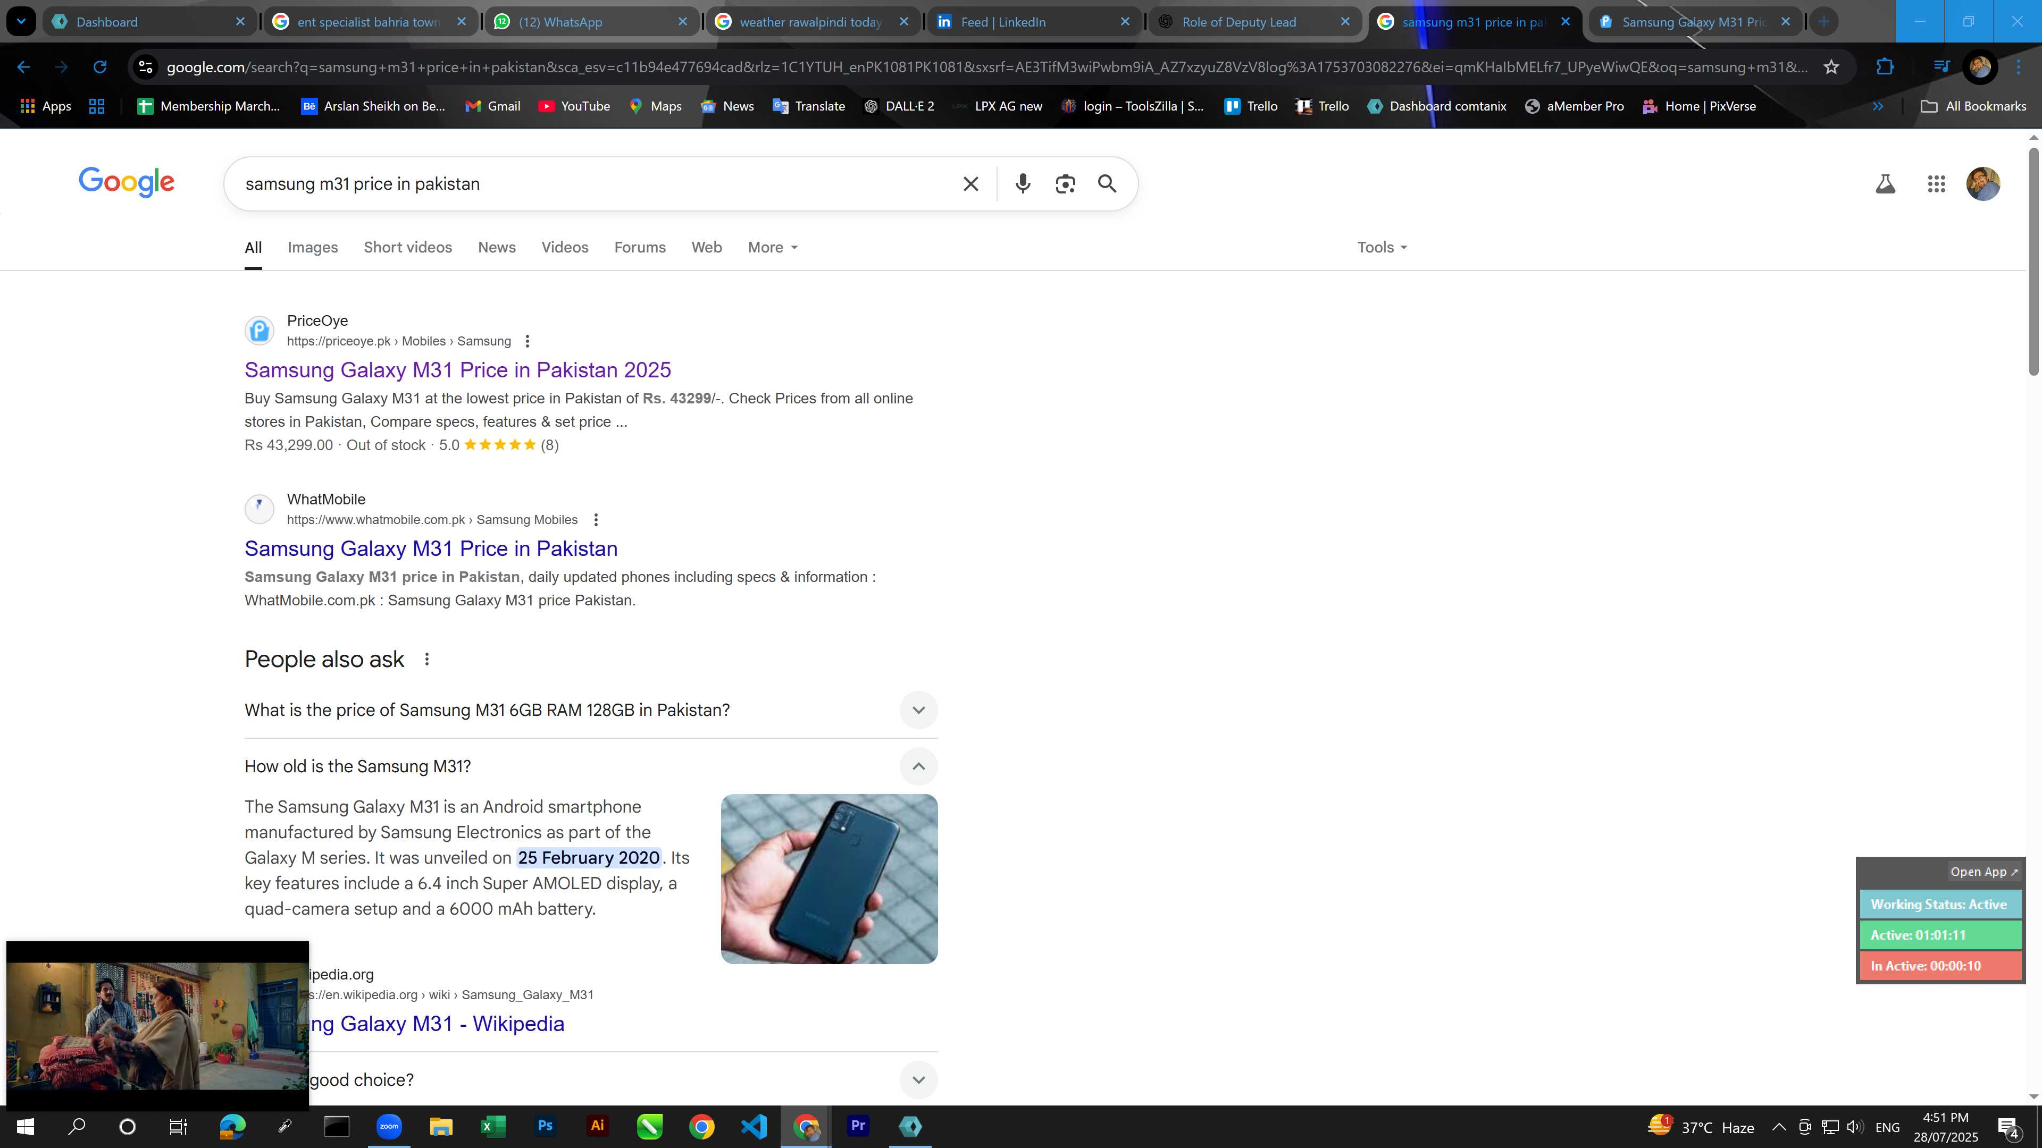
Task: Open PriceOye Samsung Galaxy M31 Price 2025 link
Action: click(x=457, y=370)
